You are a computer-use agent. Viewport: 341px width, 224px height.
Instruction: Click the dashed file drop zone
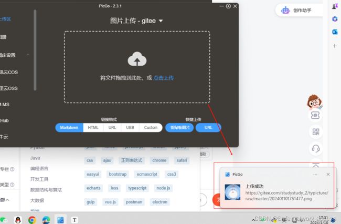(137, 67)
